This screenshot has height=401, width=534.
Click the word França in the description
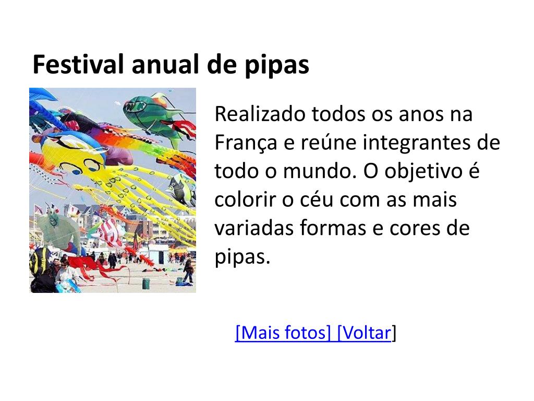coord(246,143)
